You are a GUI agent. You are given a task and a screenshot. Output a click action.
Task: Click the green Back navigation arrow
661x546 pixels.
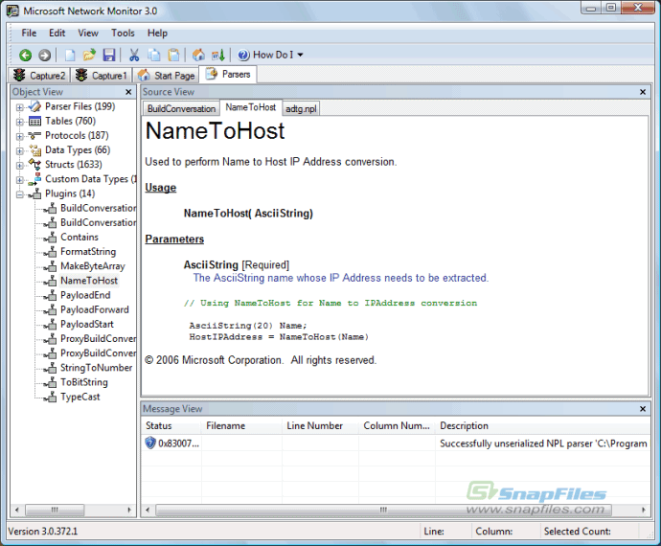tap(25, 56)
